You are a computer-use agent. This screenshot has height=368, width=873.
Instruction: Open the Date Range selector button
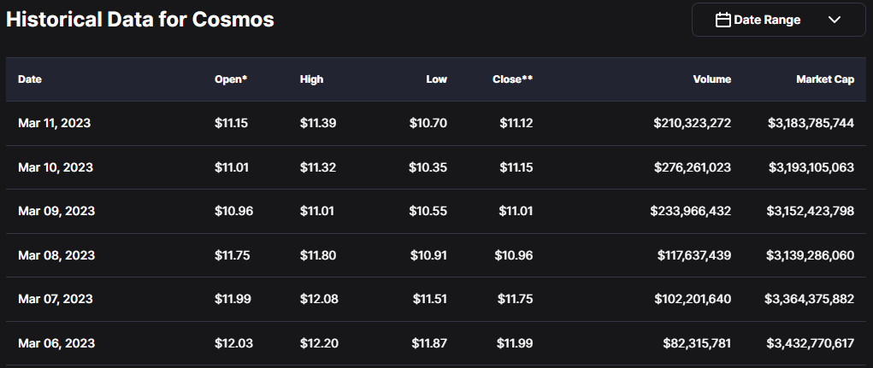pyautogui.click(x=778, y=20)
